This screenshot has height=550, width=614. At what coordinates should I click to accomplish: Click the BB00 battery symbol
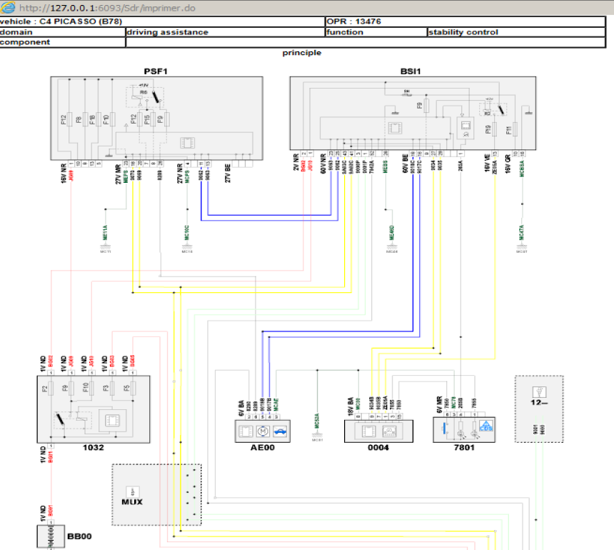(x=51, y=537)
